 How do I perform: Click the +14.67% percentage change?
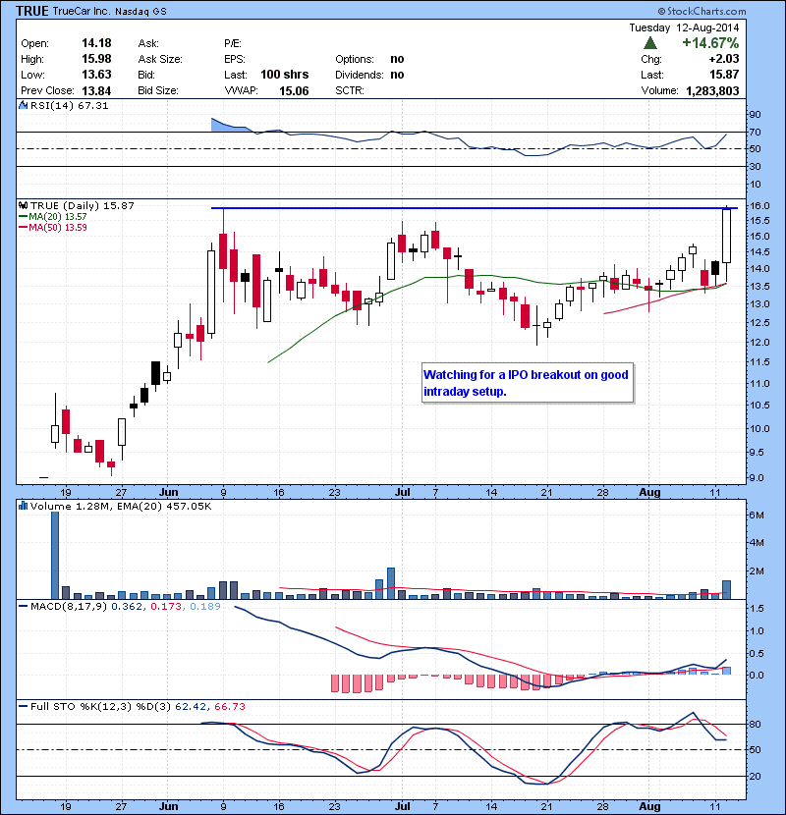tap(710, 42)
